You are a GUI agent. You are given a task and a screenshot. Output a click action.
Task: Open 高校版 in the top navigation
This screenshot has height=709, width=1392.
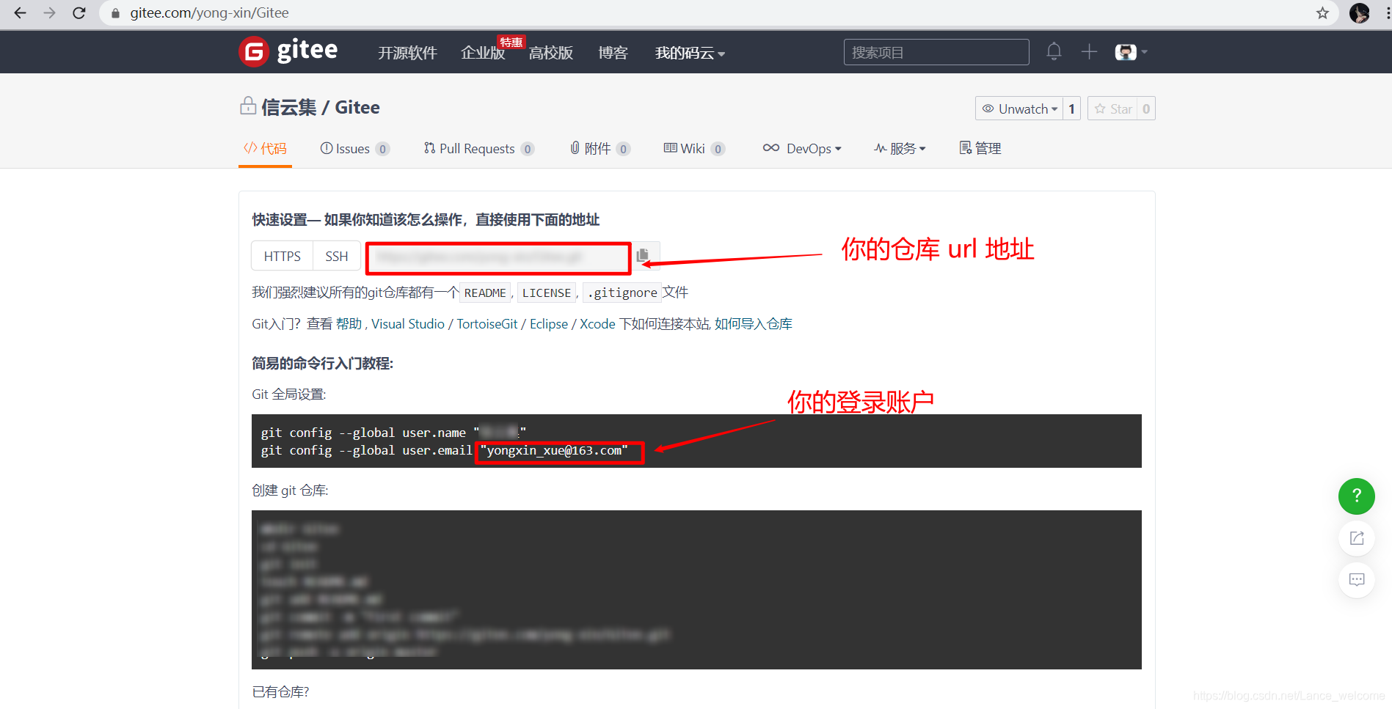point(550,53)
